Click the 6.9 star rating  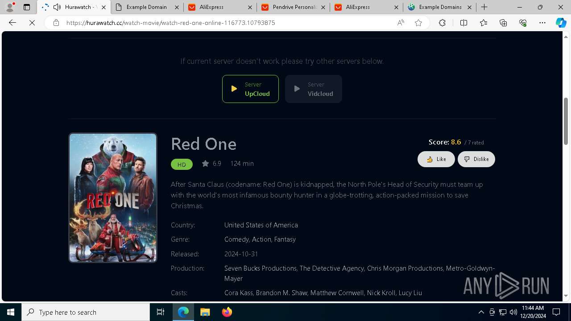coord(211,164)
